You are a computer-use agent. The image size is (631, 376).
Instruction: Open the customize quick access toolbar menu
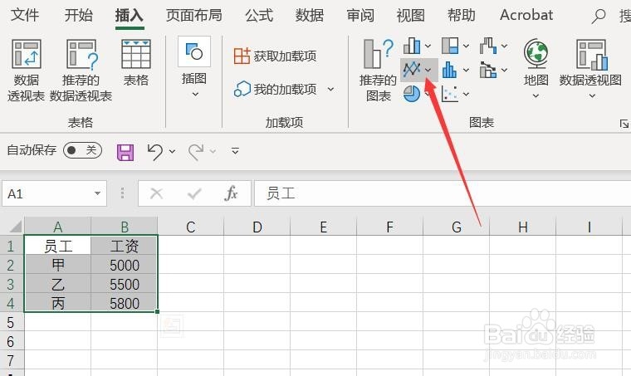tap(235, 151)
